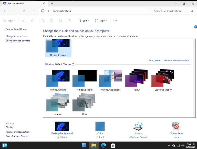Open Screen Saver settings icon
Image resolution: width=197 pixels, height=149 pixels.
tap(177, 126)
